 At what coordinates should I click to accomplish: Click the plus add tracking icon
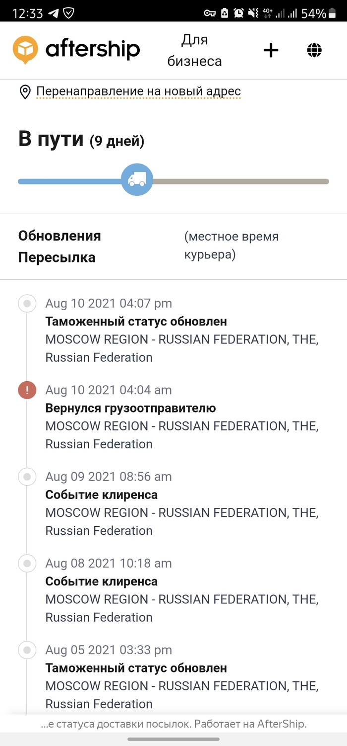(x=271, y=50)
